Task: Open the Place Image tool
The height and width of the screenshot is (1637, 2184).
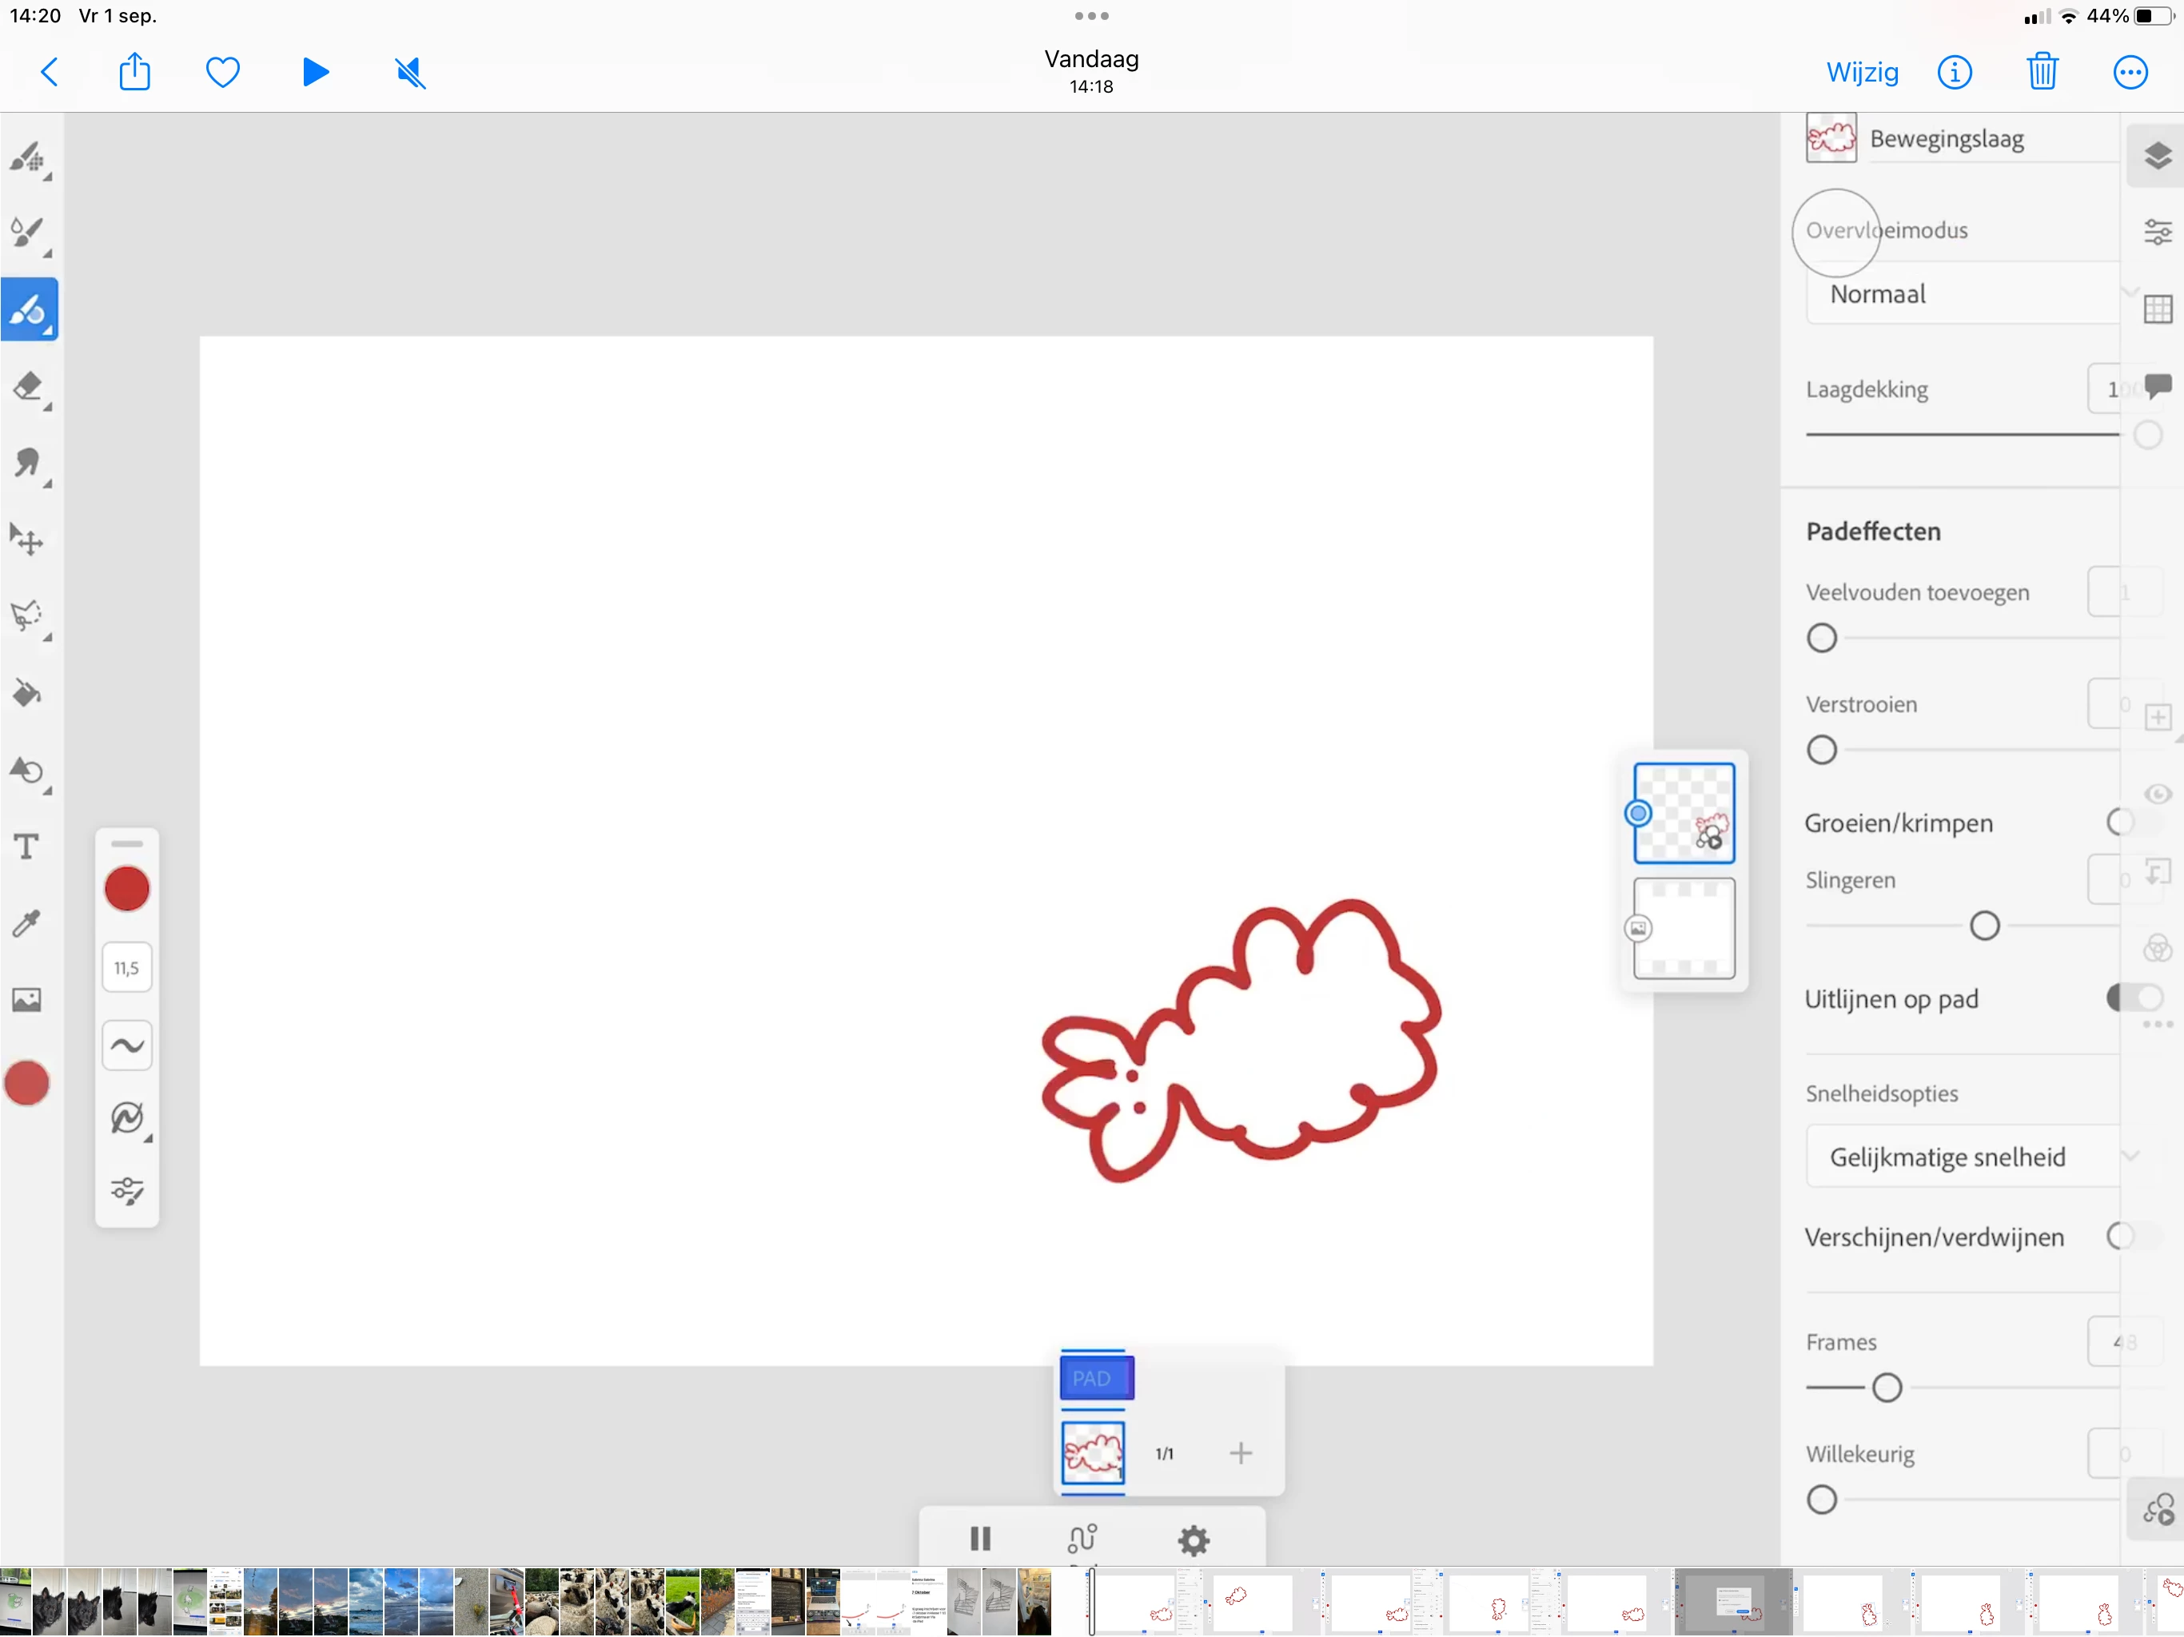Action: pos(28,999)
